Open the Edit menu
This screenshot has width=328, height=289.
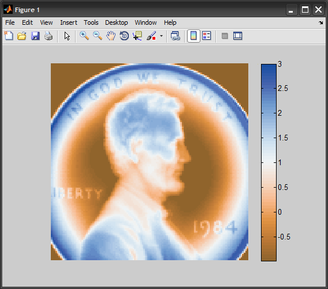coord(27,22)
